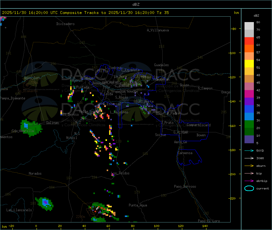The image size is (272, 230).
Task: Click the 'Salinas' map label
Action: (52, 123)
